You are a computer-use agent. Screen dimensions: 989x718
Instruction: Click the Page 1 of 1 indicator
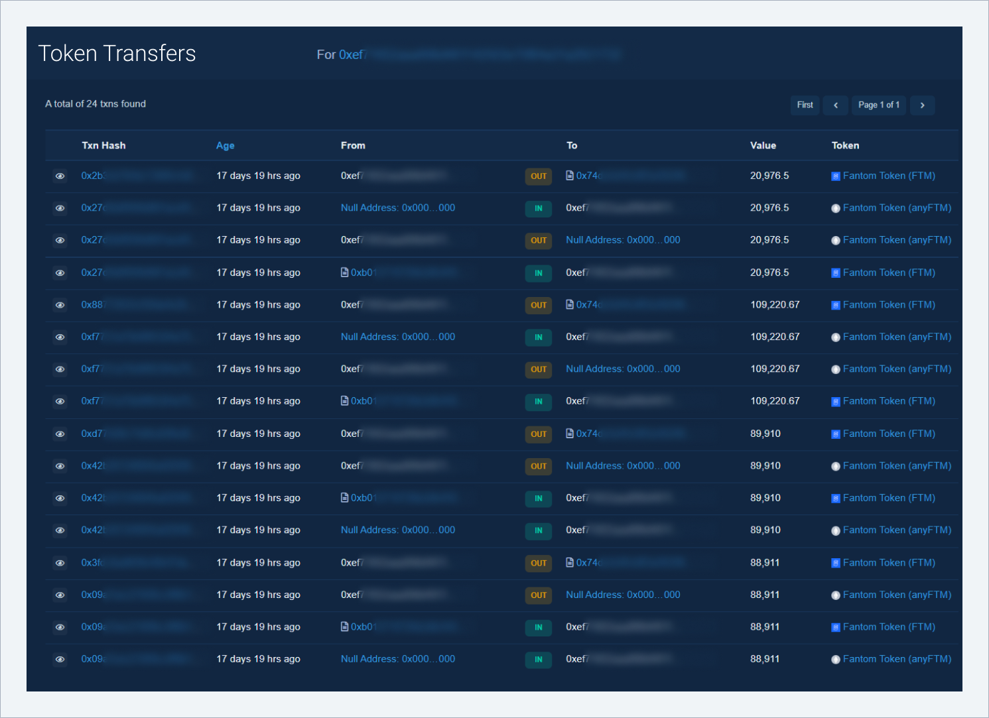[x=879, y=105]
